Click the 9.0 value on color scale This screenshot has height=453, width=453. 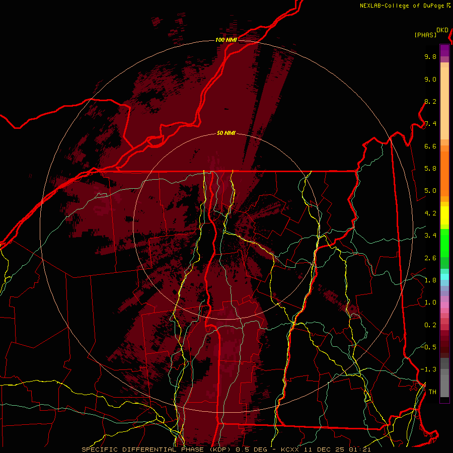[x=430, y=79]
